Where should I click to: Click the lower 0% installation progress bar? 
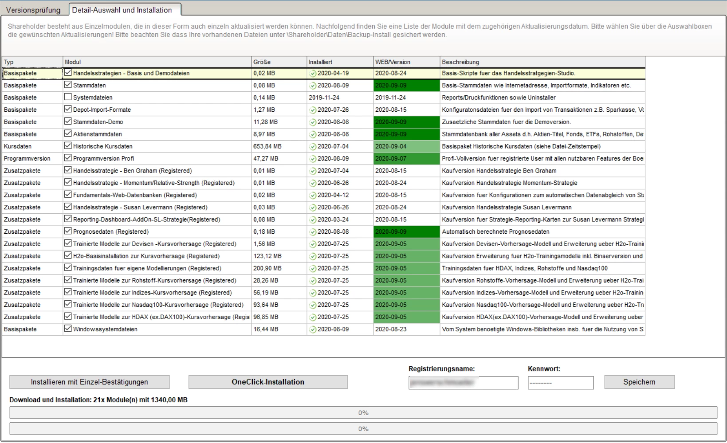click(363, 429)
